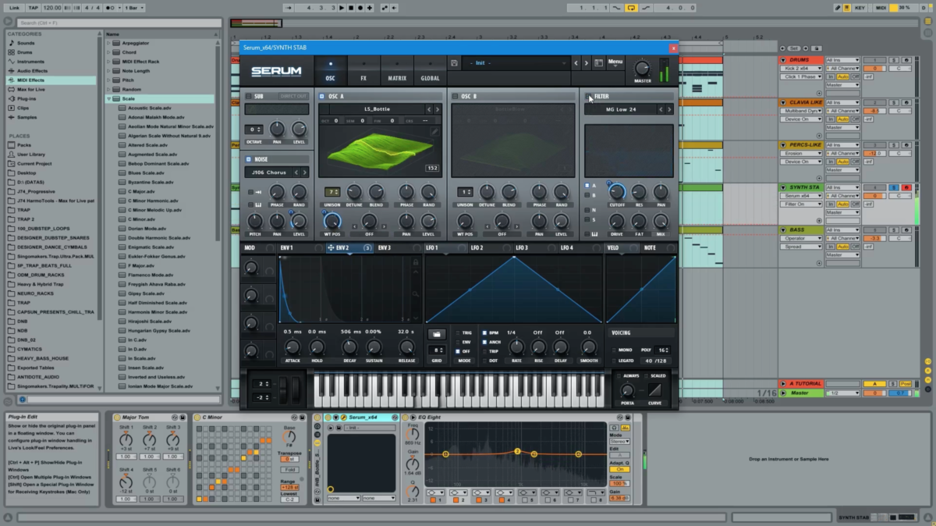Click the DIRECT OUT button in SUB section
The height and width of the screenshot is (526, 936).
[x=293, y=97]
